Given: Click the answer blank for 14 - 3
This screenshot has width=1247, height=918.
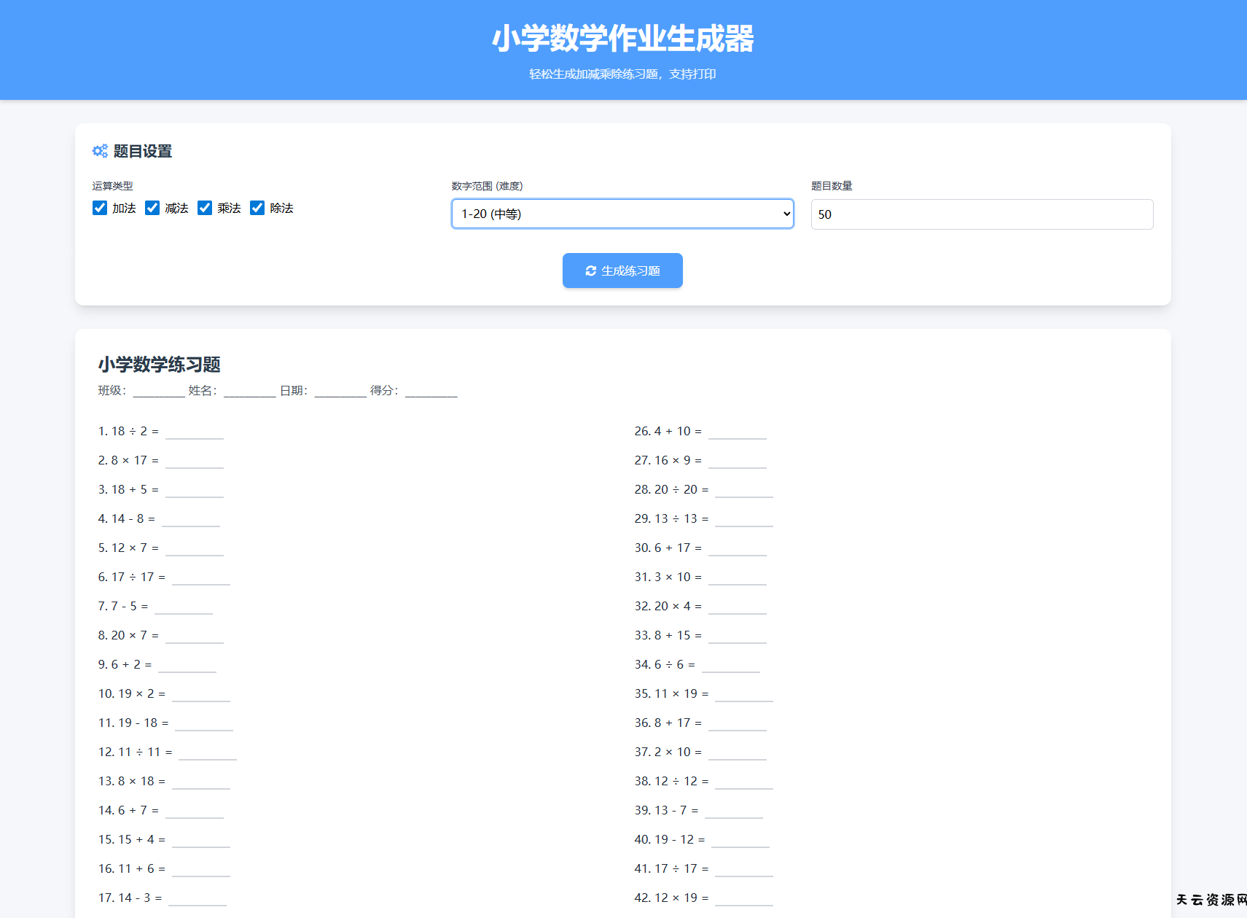Looking at the screenshot, I should click(x=197, y=899).
